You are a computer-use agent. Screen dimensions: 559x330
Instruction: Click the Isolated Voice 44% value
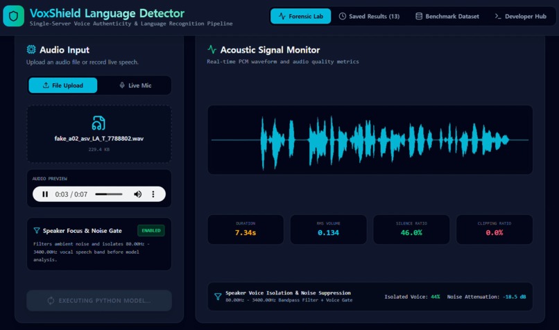436,297
